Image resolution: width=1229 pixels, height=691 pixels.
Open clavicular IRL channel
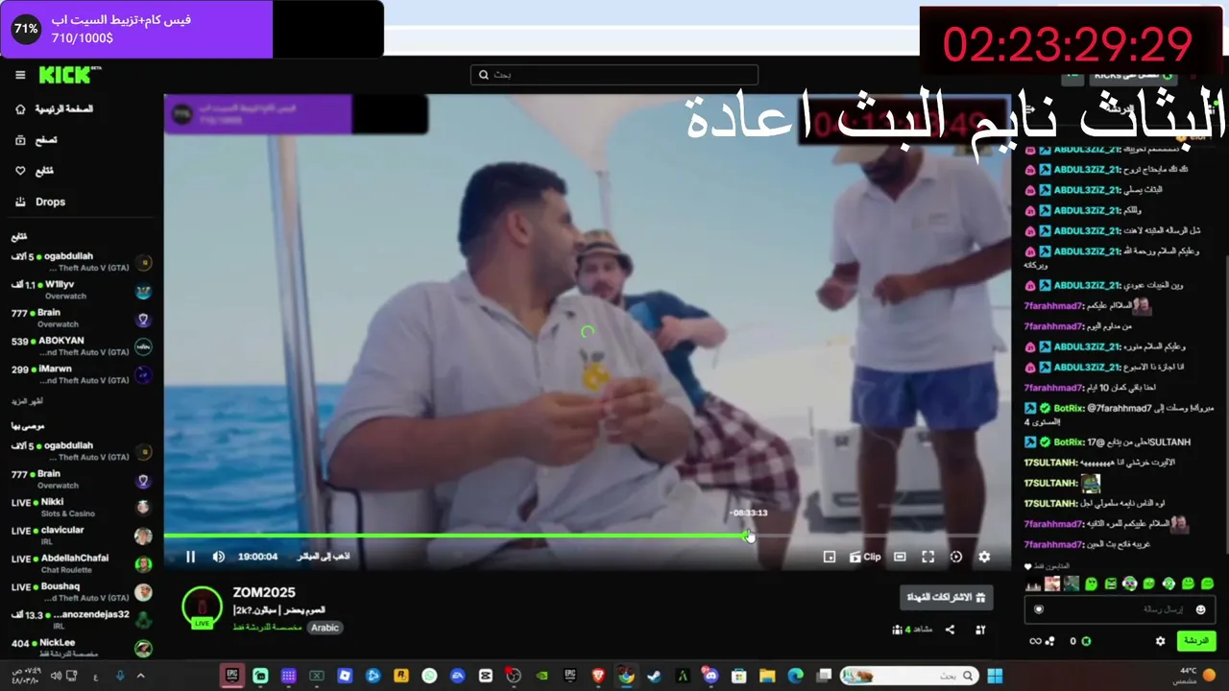pos(81,535)
